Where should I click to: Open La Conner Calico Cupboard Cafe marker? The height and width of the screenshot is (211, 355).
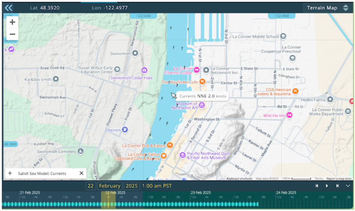(164, 156)
